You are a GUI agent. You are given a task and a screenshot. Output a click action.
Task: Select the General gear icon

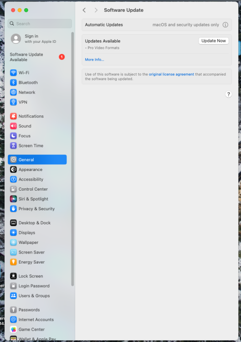(x=13, y=160)
